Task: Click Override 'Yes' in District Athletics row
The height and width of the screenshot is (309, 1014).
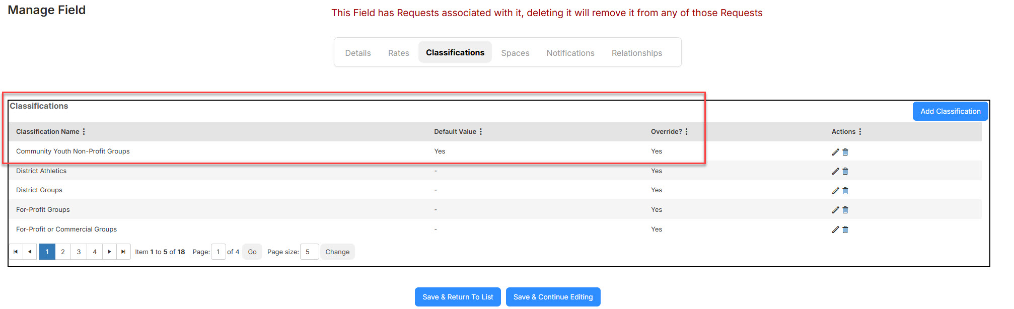Action: (657, 171)
